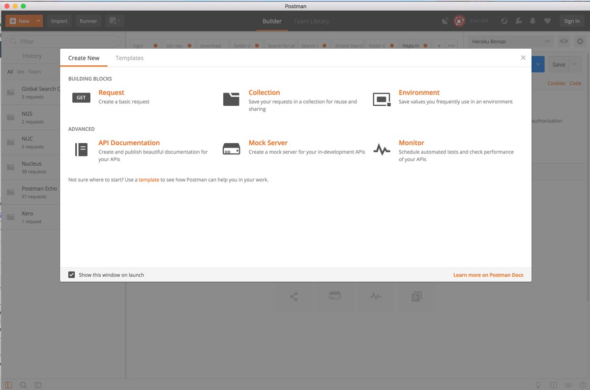
Task: Click the Request title link
Action: click(x=111, y=92)
